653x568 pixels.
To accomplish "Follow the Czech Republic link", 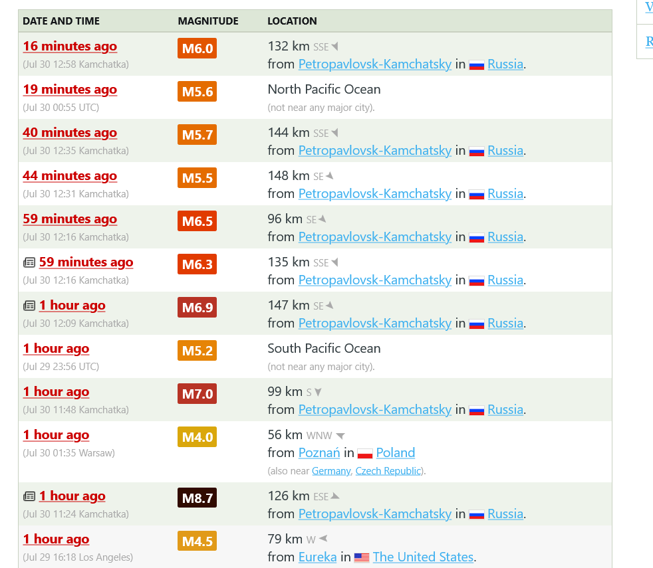I will point(388,471).
